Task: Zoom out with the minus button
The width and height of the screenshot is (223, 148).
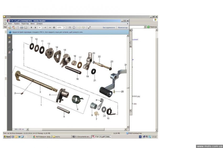Action: (x=50, y=28)
